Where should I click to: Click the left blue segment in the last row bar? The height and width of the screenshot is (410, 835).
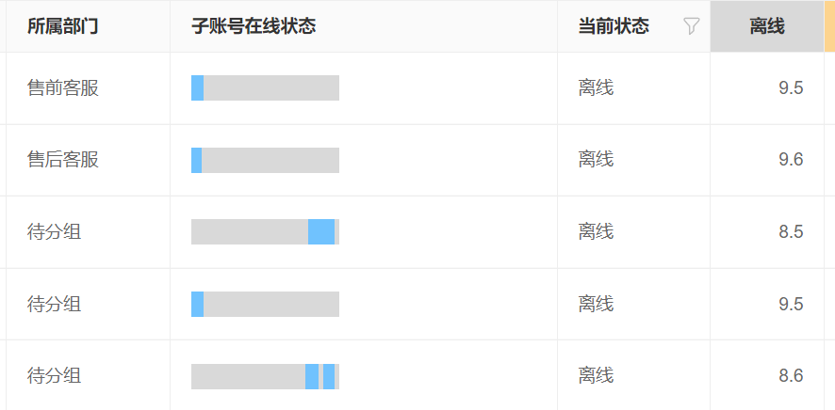(x=312, y=376)
